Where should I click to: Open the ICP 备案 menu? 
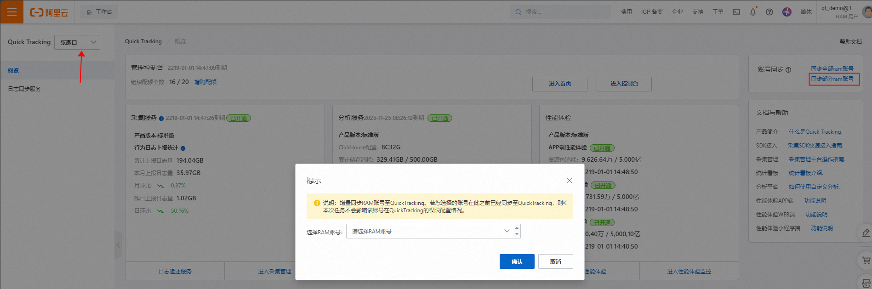[x=652, y=12]
